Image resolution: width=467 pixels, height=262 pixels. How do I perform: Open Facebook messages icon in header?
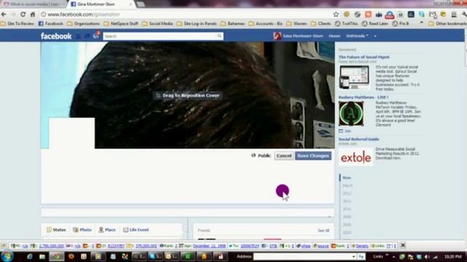pos(87,36)
